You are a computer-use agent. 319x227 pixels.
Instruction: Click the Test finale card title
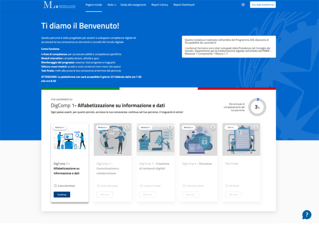pyautogui.click(x=231, y=164)
